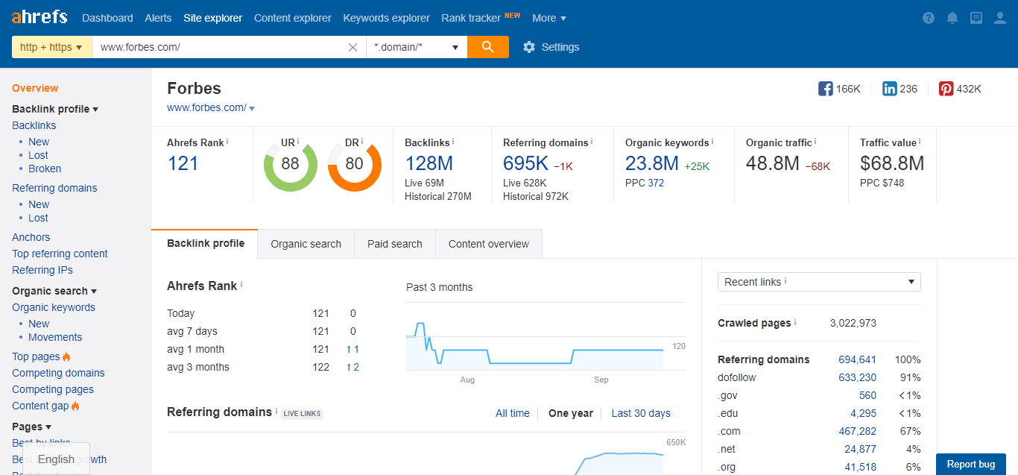Image resolution: width=1018 pixels, height=475 pixels.
Task: Open Keywords explorer in top navigation
Action: 387,18
